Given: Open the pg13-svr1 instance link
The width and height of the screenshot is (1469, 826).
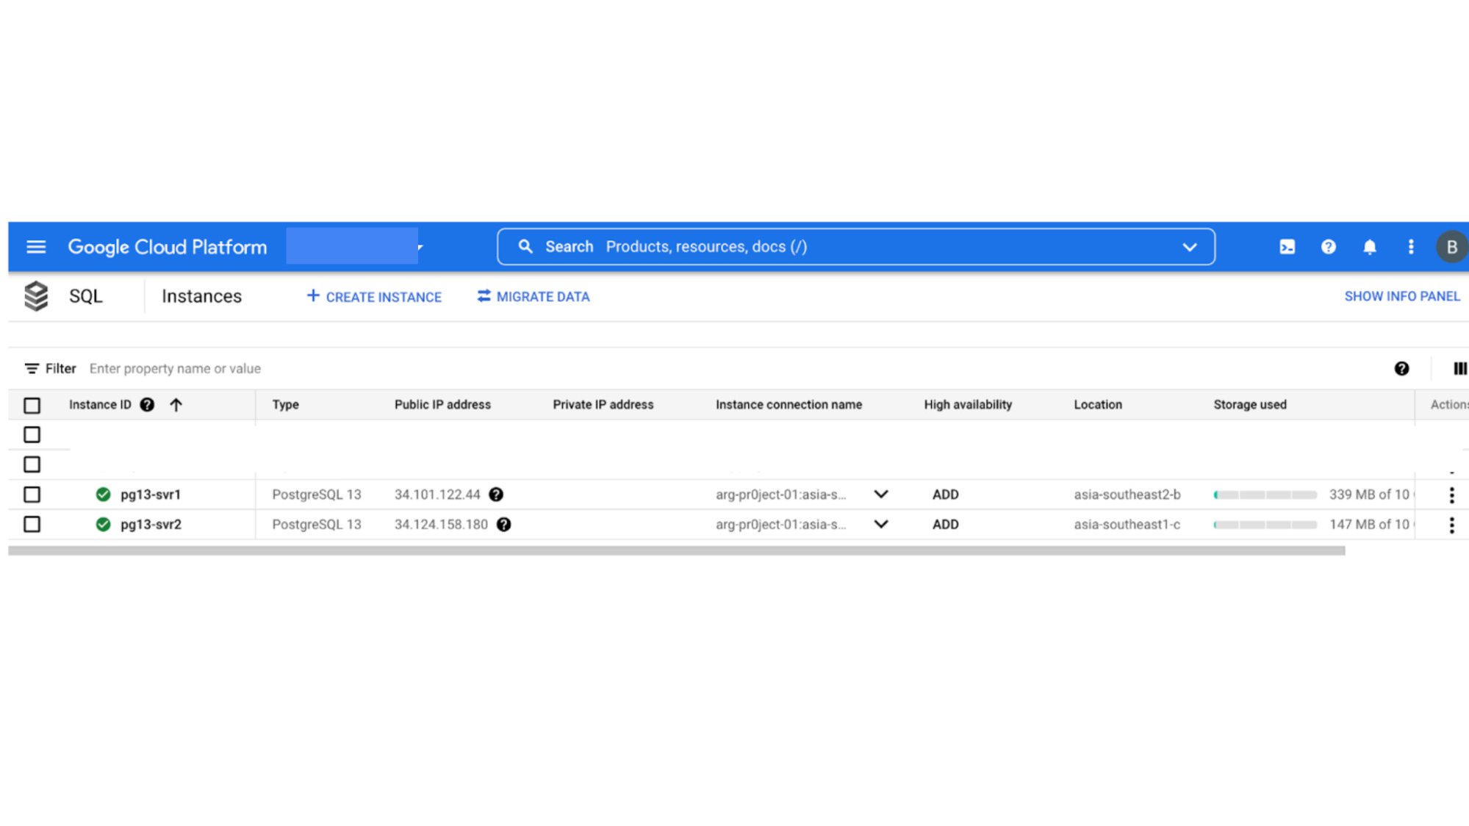Looking at the screenshot, I should (151, 495).
